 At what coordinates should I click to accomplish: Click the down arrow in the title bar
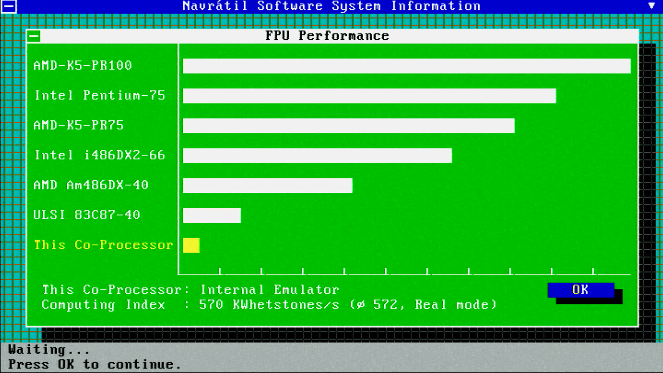[x=652, y=6]
